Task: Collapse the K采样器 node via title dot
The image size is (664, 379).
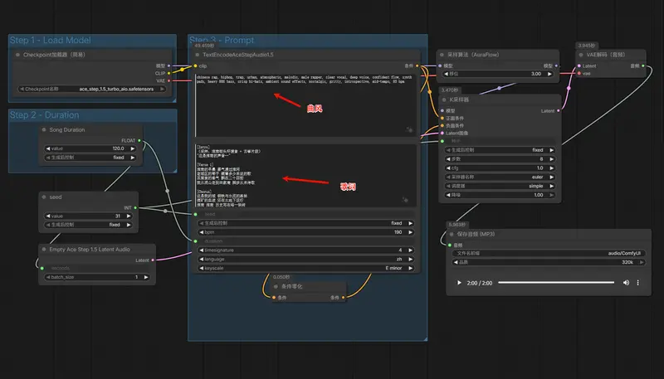Action: pos(444,100)
